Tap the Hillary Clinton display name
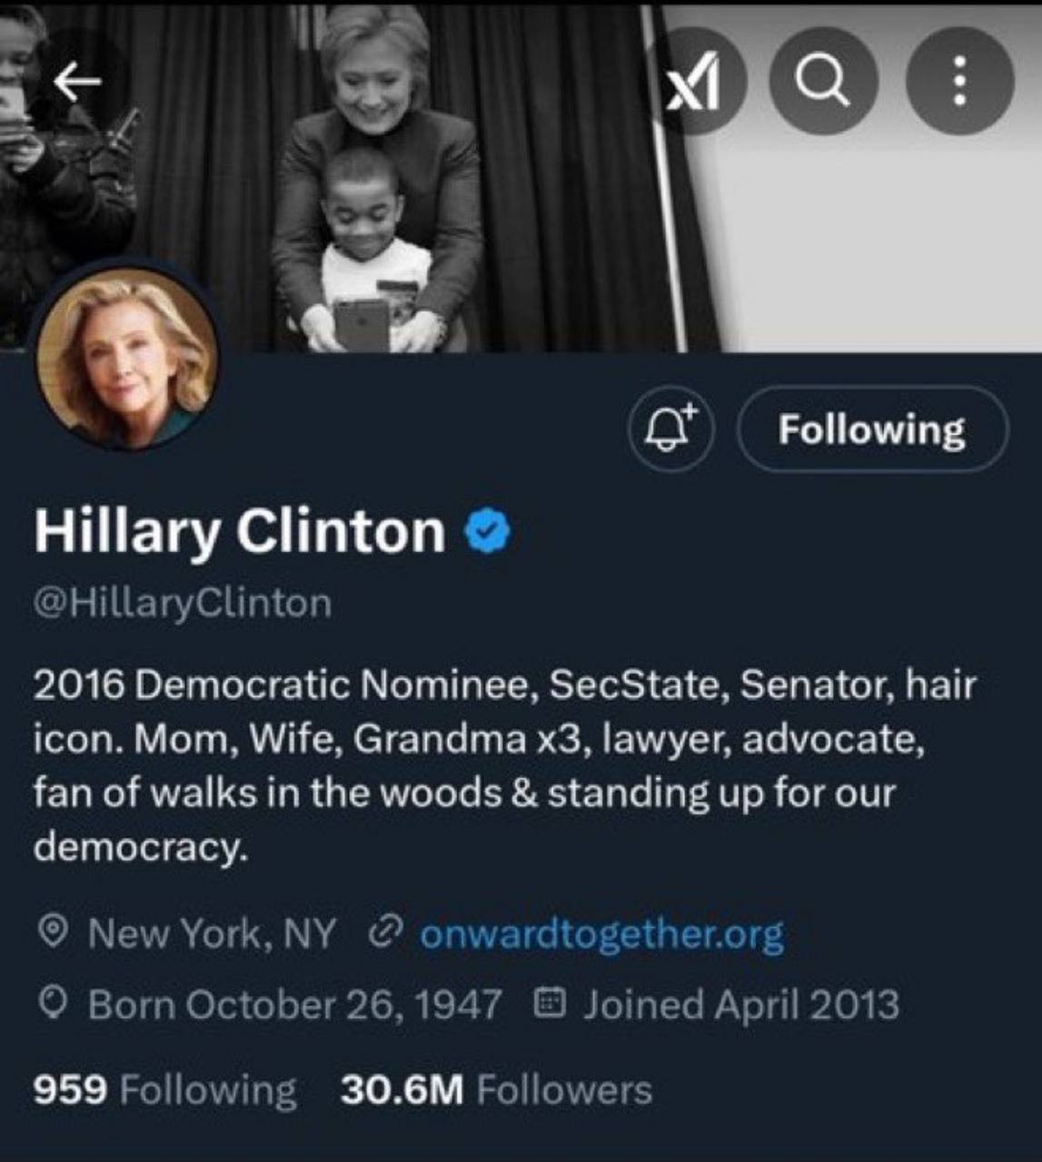This screenshot has height=1162, width=1042. pyautogui.click(x=240, y=531)
